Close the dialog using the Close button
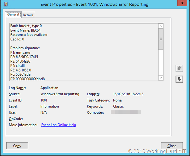The width and height of the screenshot is (190, 156). (172, 146)
